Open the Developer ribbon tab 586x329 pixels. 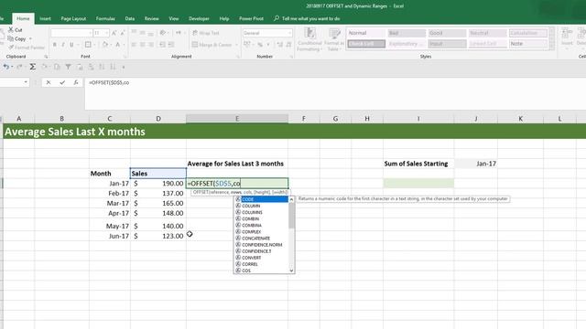(199, 18)
